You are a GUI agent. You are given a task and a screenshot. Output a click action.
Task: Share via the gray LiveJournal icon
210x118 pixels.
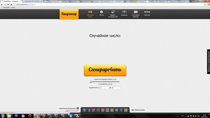(x=107, y=110)
